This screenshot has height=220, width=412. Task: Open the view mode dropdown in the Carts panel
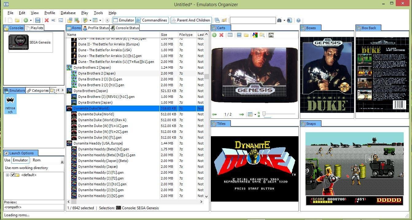[x=255, y=114]
